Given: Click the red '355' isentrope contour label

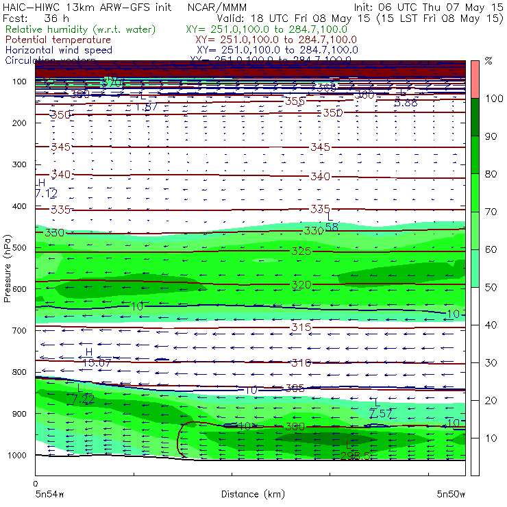Looking at the screenshot, I should click(295, 101).
